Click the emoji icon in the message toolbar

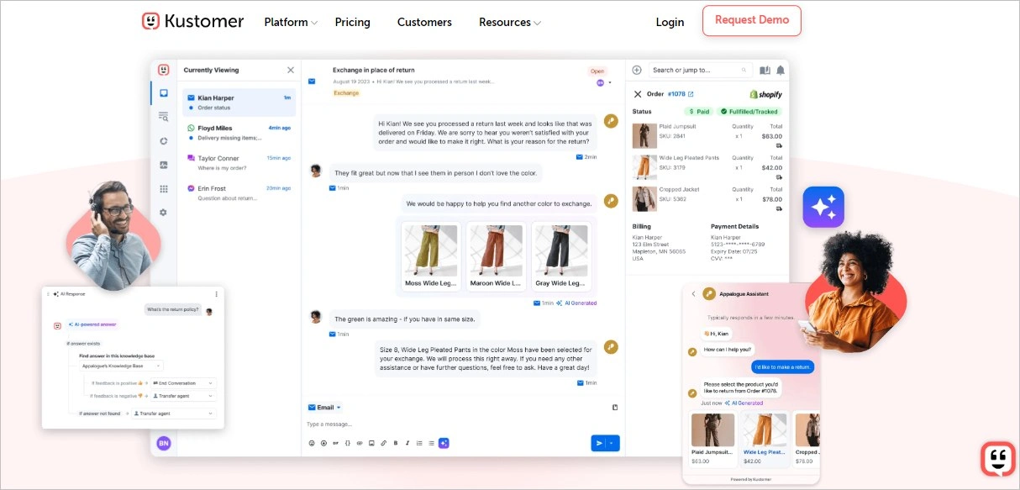312,443
